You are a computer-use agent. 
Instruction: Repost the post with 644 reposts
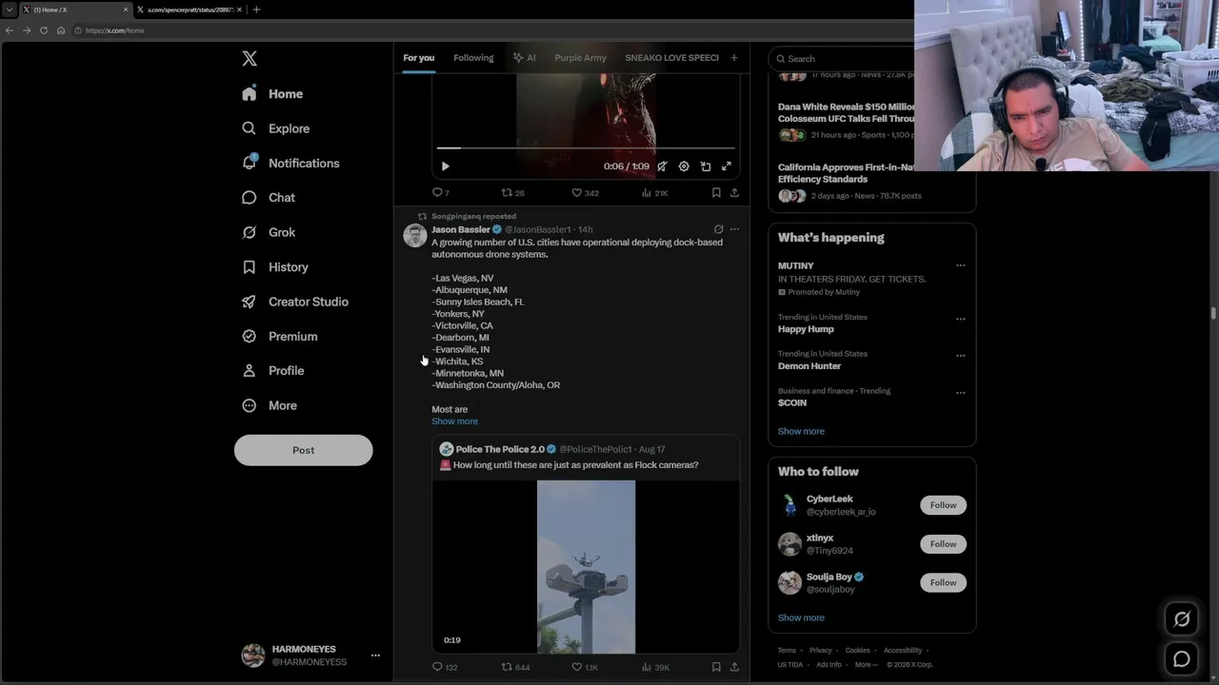pyautogui.click(x=516, y=667)
